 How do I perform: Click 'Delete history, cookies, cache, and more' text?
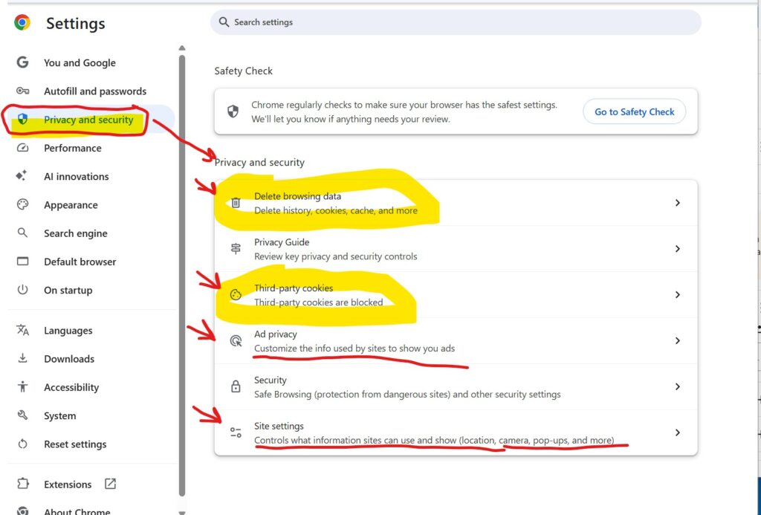coord(336,210)
